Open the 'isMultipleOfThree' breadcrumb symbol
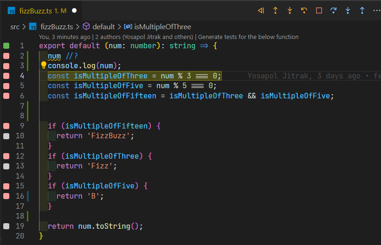The image size is (381, 245). coord(162,27)
